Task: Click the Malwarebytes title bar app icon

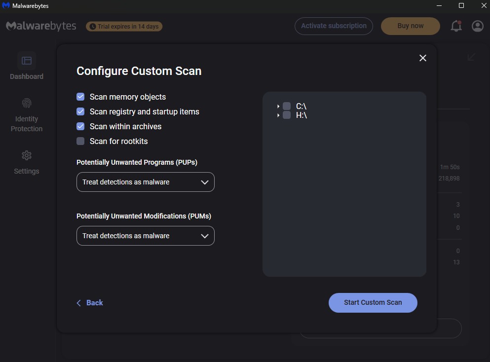Action: point(6,5)
